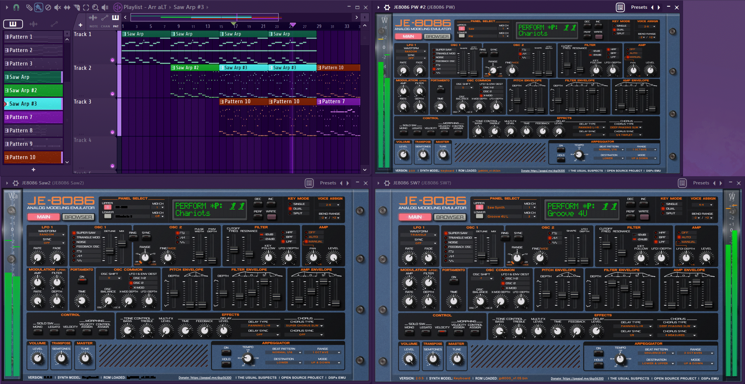Select the Mute tool in Playlist toolbar

click(58, 7)
